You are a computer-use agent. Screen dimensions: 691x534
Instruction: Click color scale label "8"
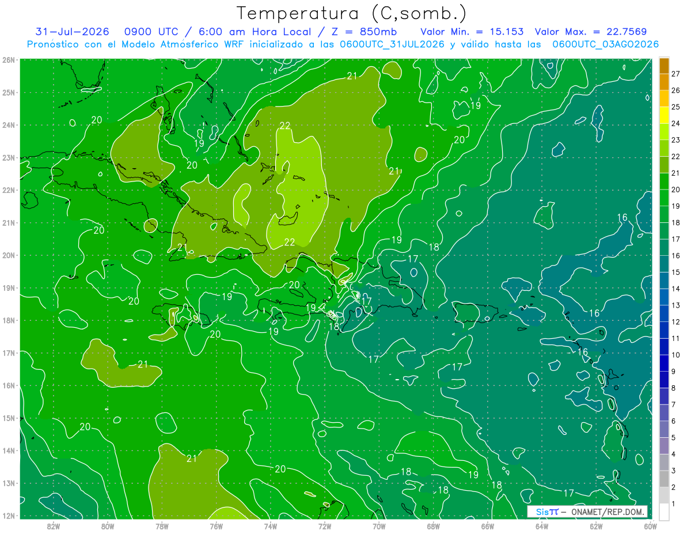tap(674, 388)
